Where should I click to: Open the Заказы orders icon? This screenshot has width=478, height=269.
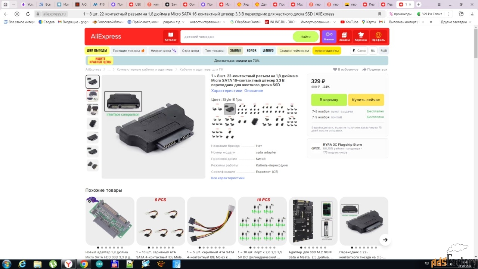[344, 37]
